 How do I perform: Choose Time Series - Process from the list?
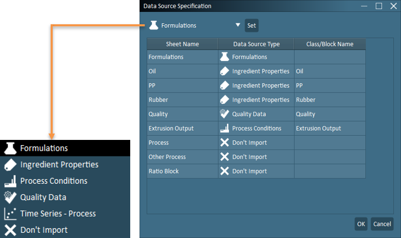tap(65, 214)
